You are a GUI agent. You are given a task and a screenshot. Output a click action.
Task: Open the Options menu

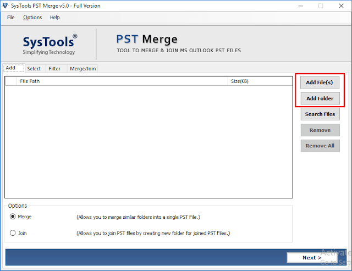coord(32,18)
